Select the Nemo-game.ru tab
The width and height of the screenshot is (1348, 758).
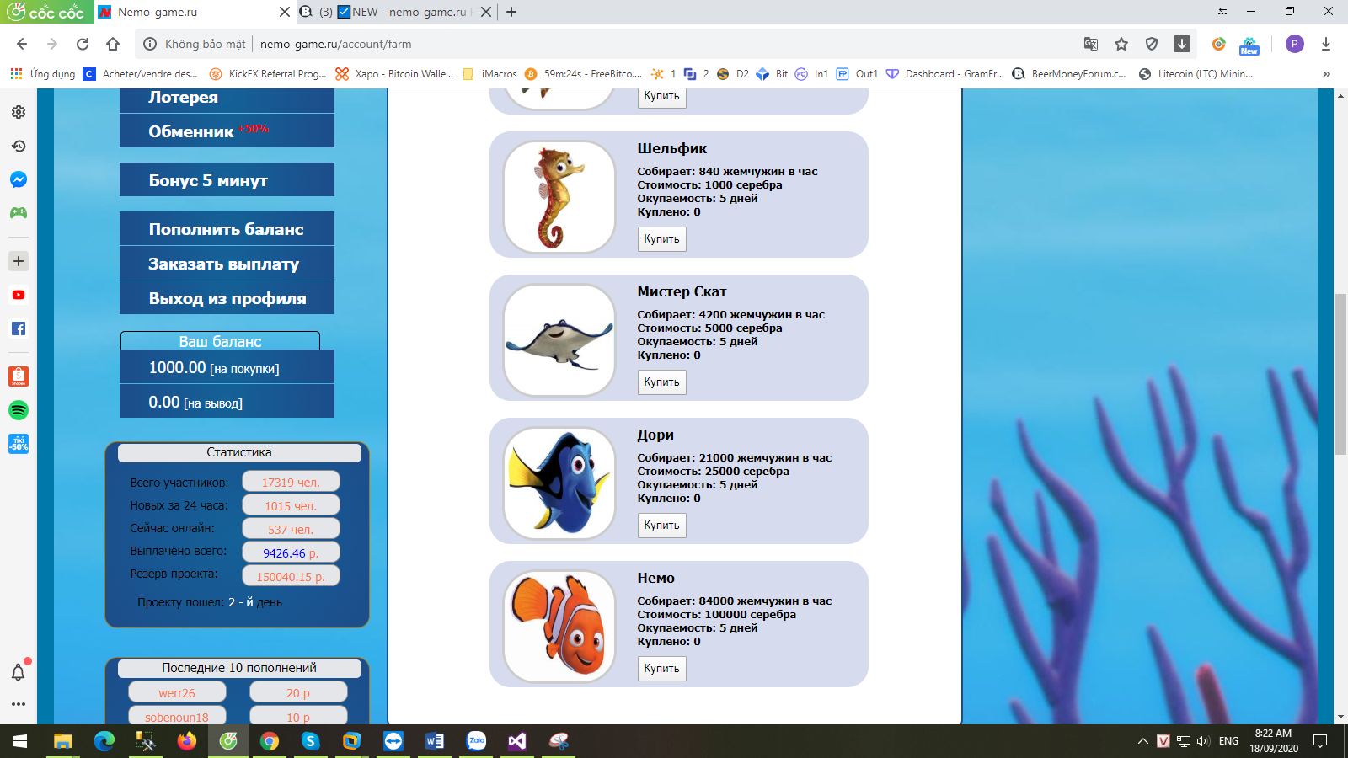click(194, 12)
